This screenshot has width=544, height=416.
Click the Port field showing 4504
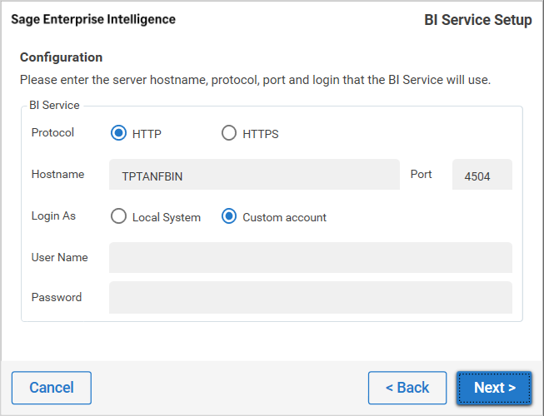(x=482, y=175)
